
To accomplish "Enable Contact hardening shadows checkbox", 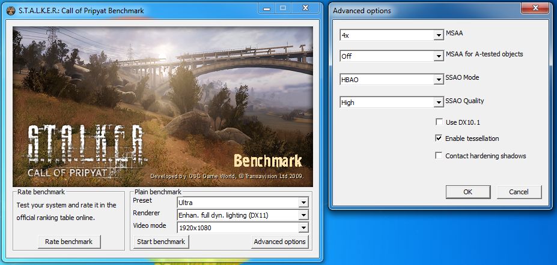I will (x=439, y=156).
